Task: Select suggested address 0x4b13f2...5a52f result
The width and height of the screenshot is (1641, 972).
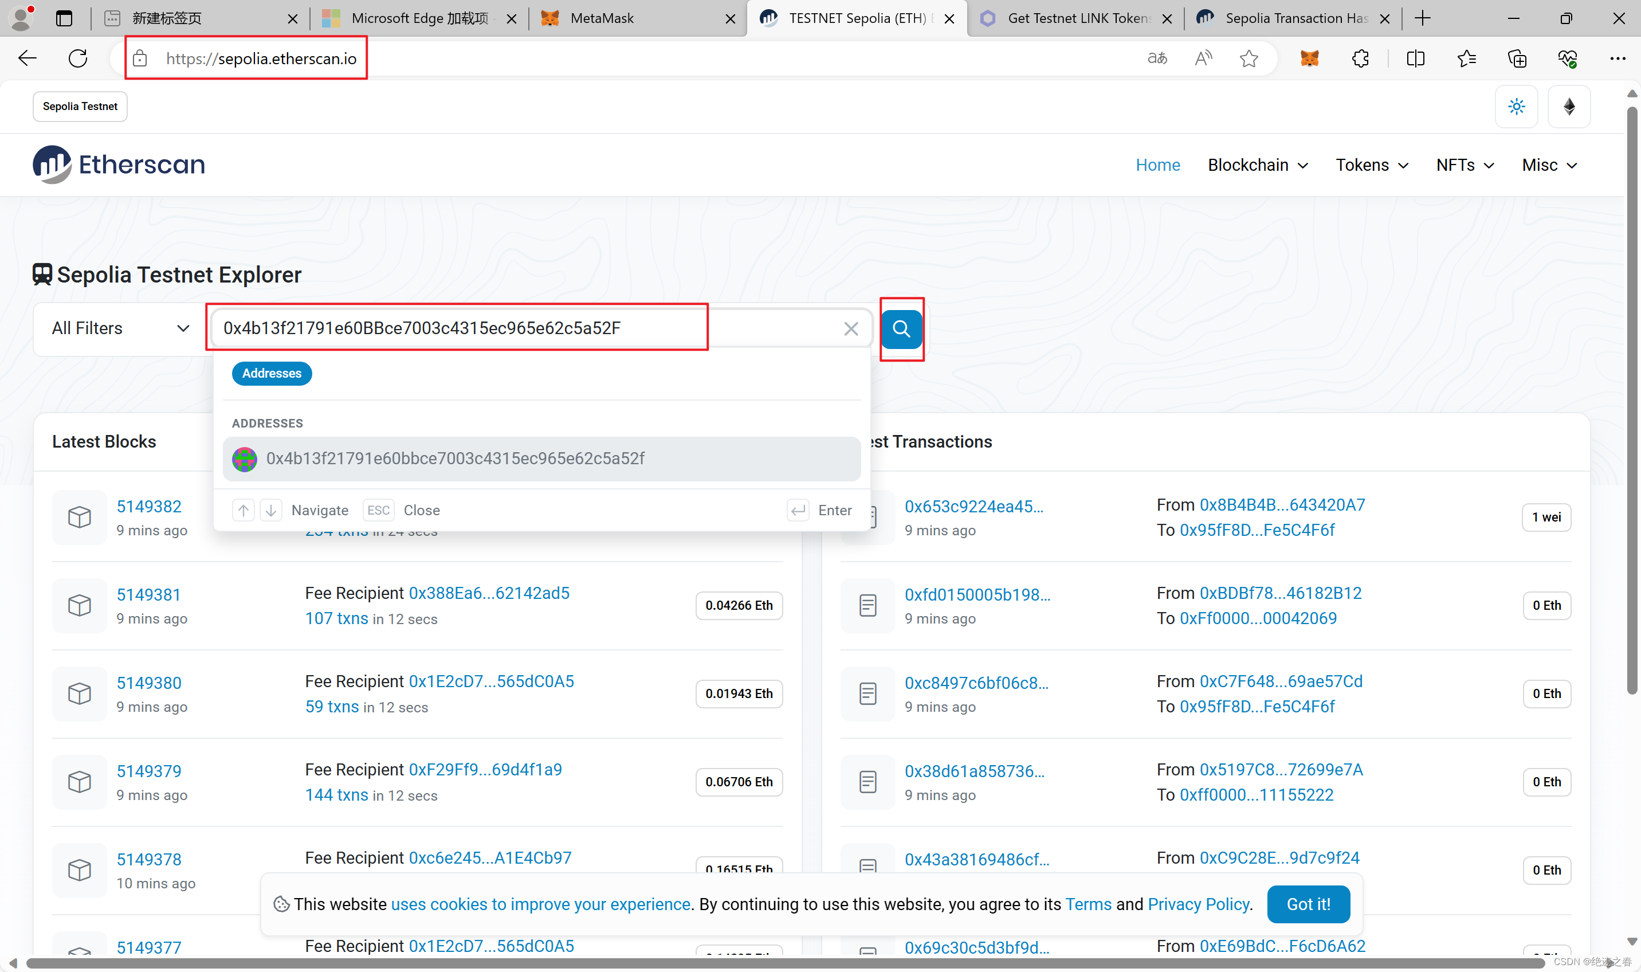Action: click(455, 458)
